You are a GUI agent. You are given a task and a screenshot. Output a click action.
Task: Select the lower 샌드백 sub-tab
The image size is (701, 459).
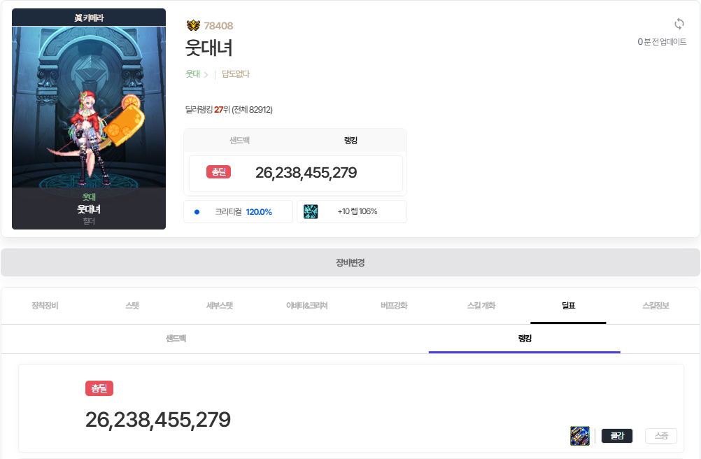[x=176, y=339]
